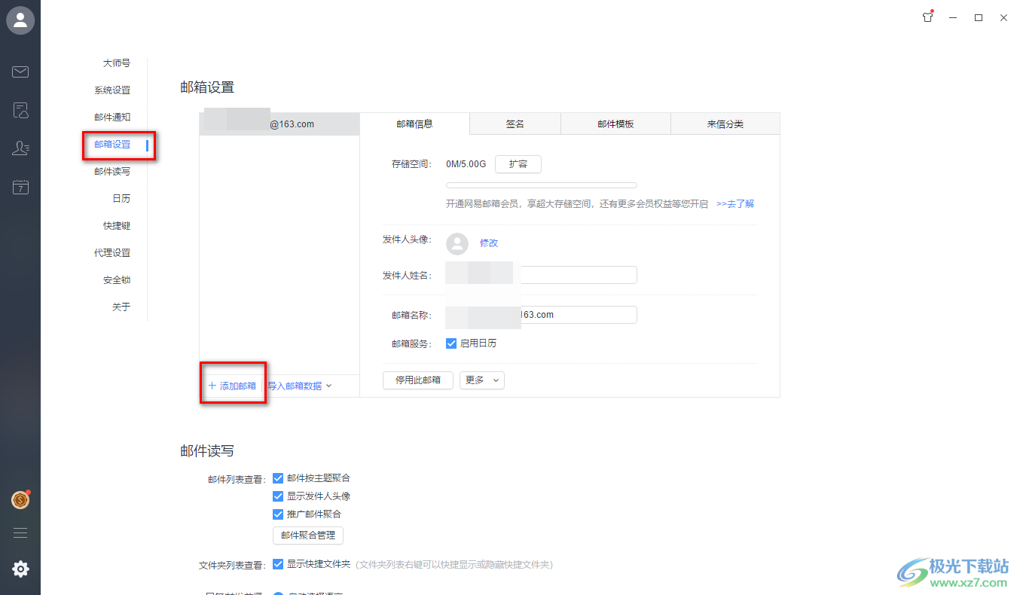Screen dimensions: 1017x595
Task: Open the cloud notes sidebar icon
Action: pos(20,111)
